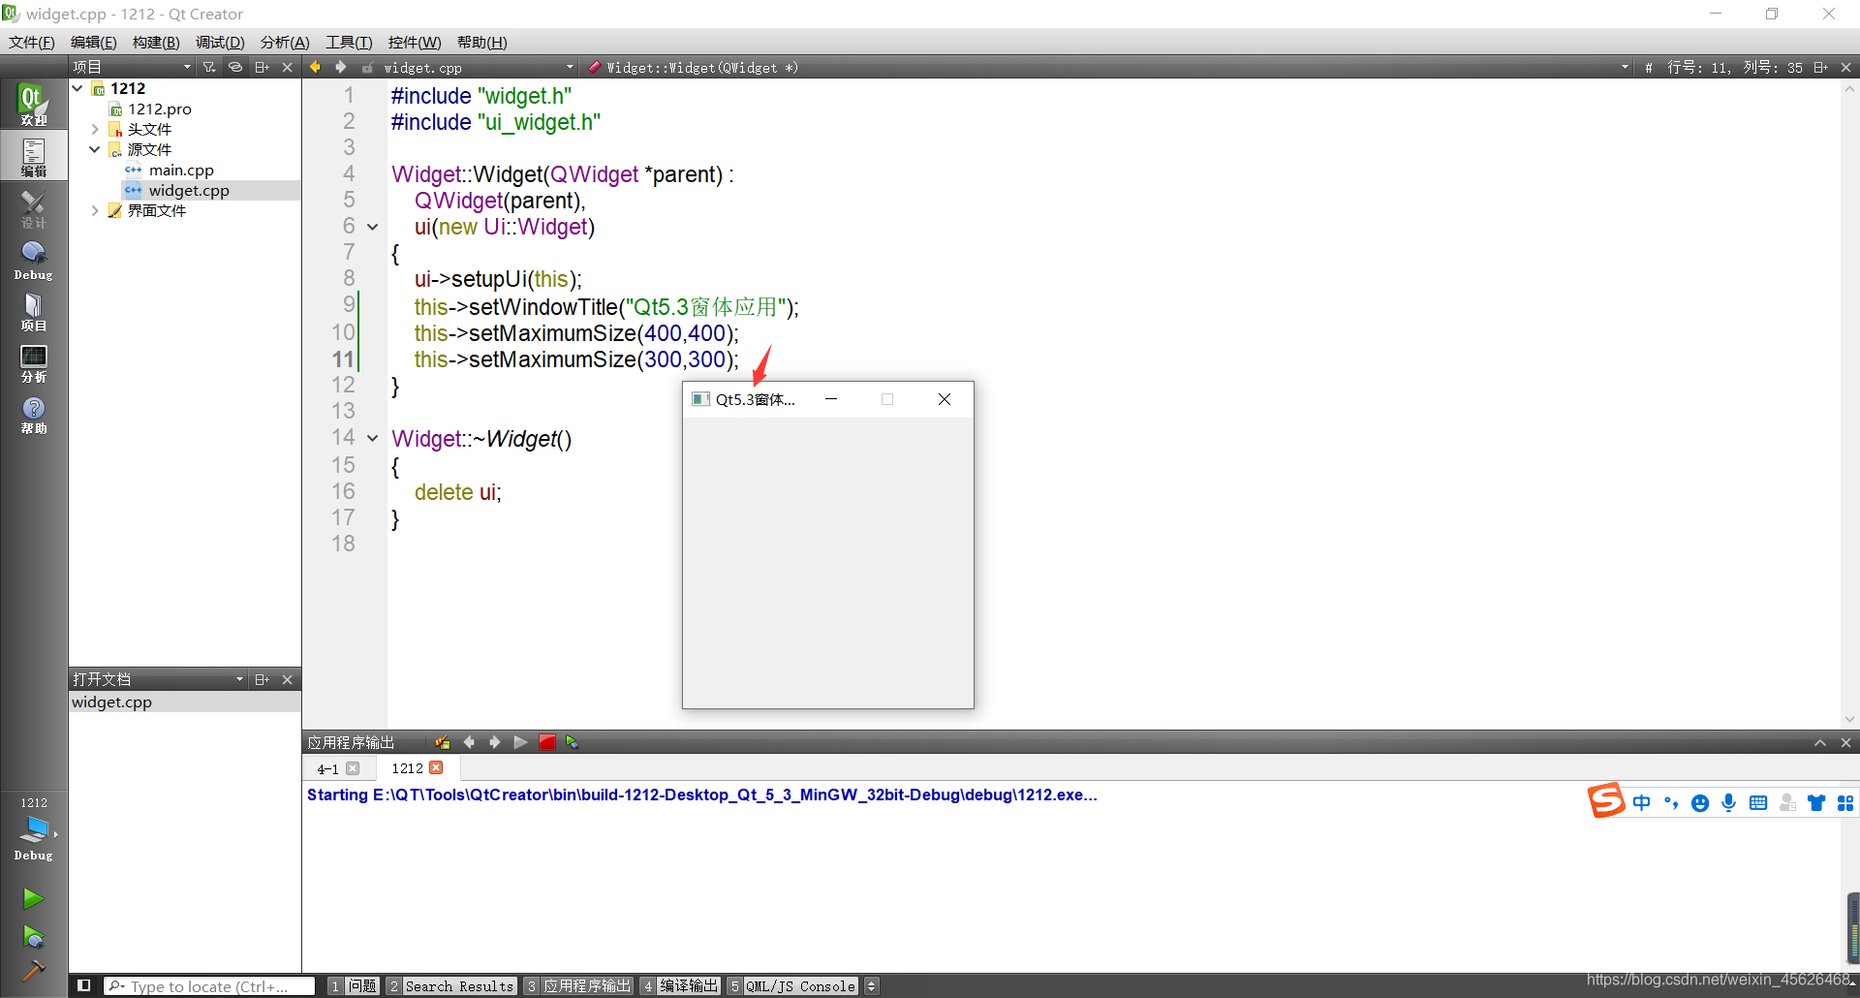The height and width of the screenshot is (998, 1860).
Task: Open Debug mode in the left sidebar
Action: point(33,259)
